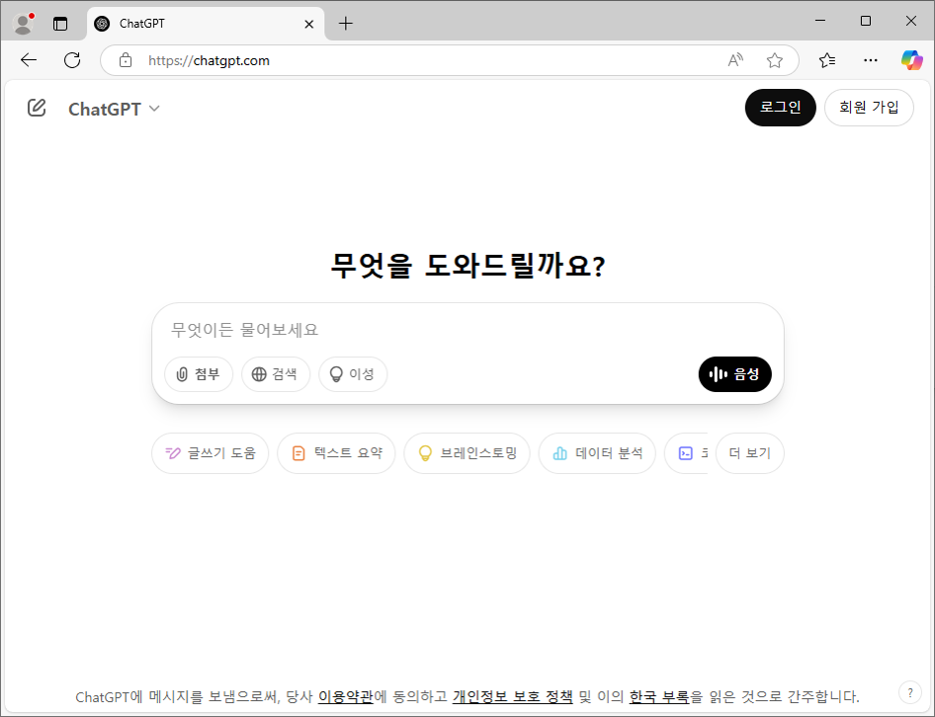Viewport: 935px width, 717px height.
Task: Open the browser profile avatar
Action: point(24,24)
